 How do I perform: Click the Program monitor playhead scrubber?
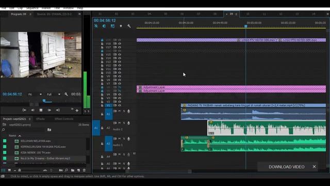[44, 101]
